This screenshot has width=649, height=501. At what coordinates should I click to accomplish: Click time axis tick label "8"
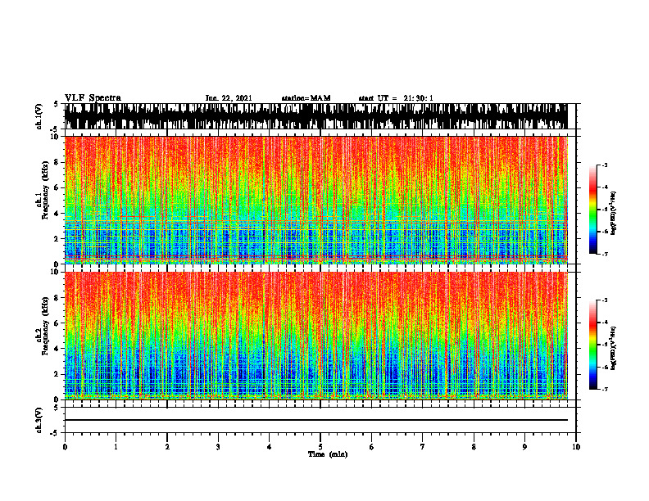coord(474,447)
